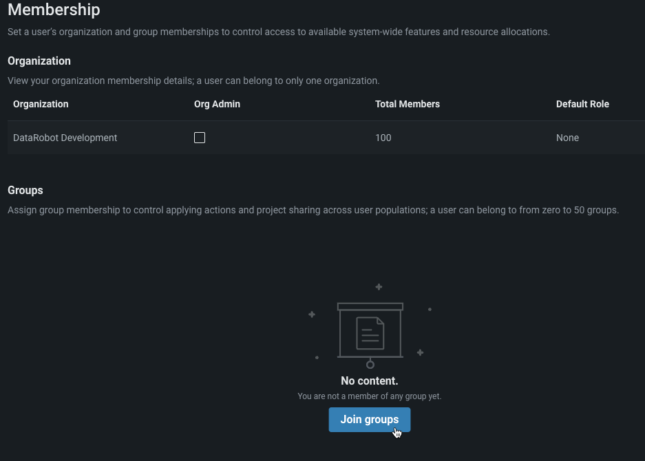Image resolution: width=645 pixels, height=461 pixels.
Task: Click the 'Assign group membership' description text
Action: tap(313, 210)
